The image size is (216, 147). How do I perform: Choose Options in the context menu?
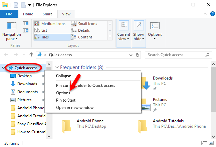63,93
